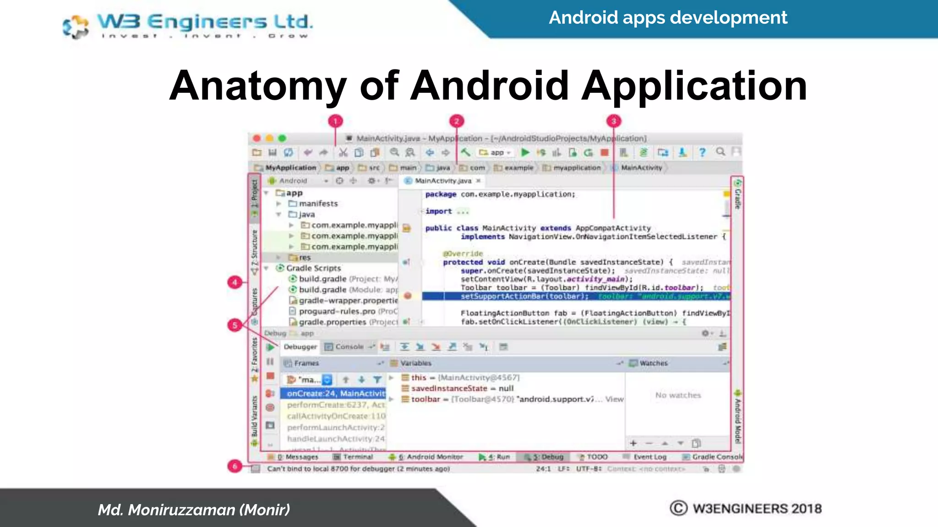Click the Step Over debugger icon

click(404, 347)
